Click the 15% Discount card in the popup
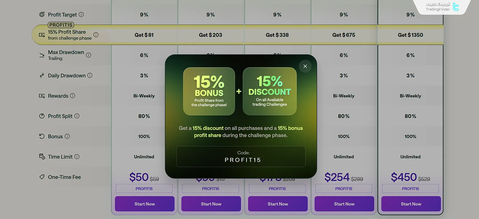This screenshot has height=219, width=479. 269,91
